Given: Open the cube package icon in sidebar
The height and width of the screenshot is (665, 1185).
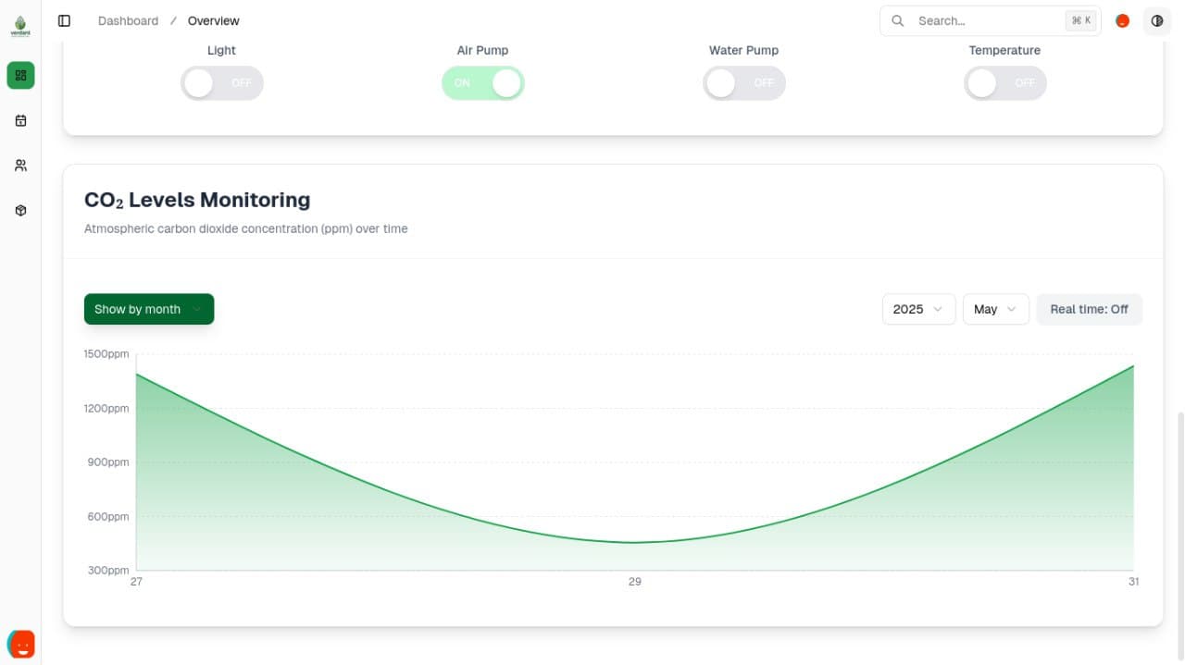Looking at the screenshot, I should [x=20, y=211].
